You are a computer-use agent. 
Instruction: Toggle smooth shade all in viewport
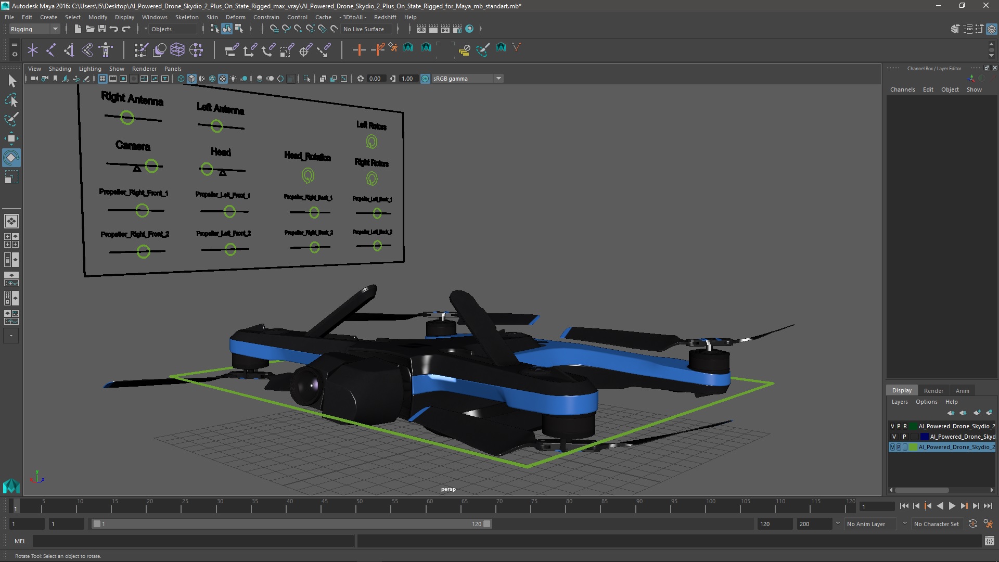point(191,79)
